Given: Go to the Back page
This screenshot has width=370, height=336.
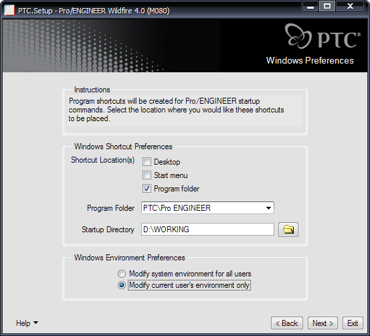Looking at the screenshot, I should tap(287, 323).
